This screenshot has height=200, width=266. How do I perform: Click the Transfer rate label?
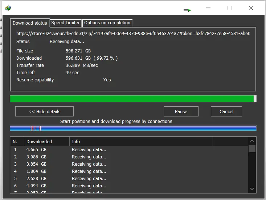pyautogui.click(x=30, y=65)
